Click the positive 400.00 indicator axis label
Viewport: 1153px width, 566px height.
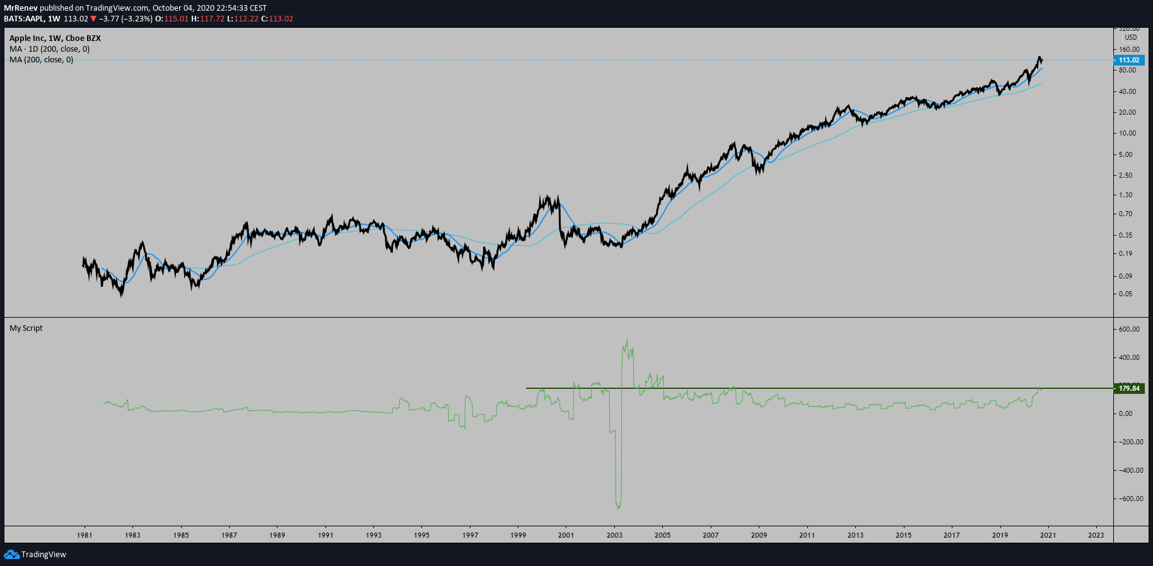pos(1129,357)
